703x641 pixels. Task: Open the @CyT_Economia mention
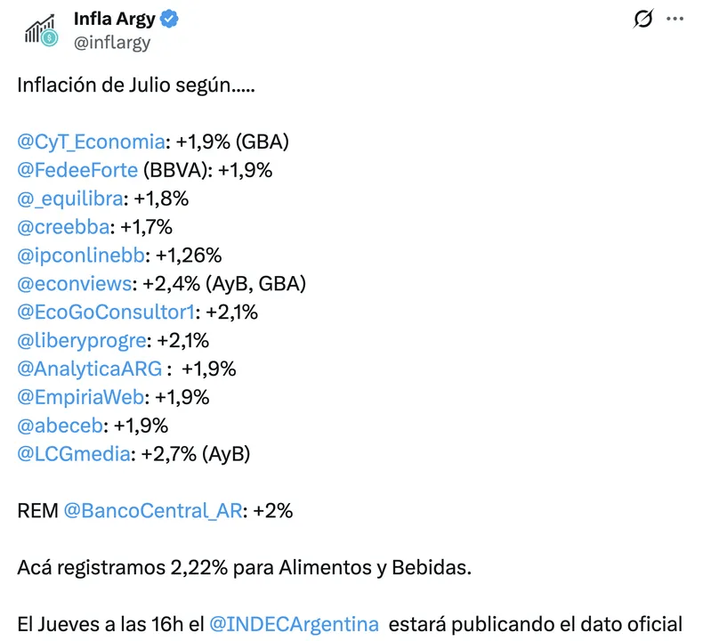(91, 142)
